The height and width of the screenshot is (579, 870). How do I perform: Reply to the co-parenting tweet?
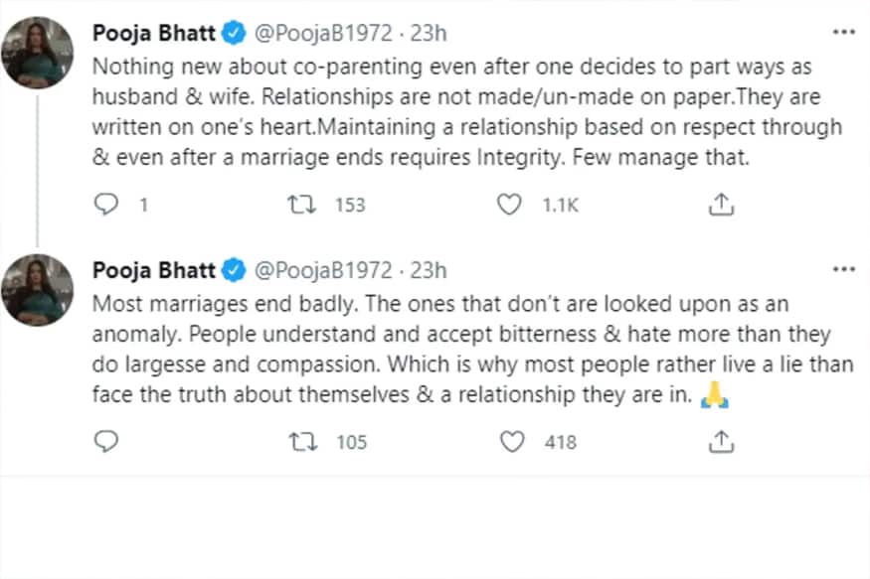point(105,205)
